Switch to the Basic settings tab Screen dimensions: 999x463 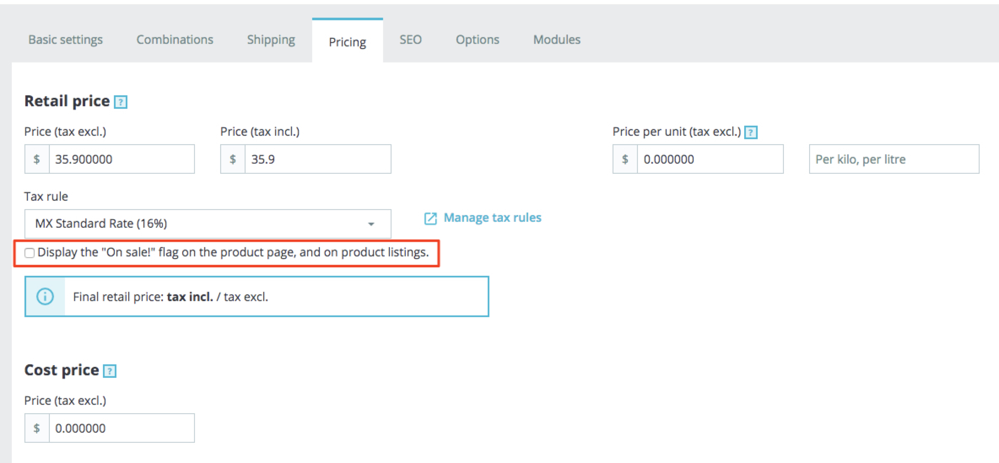(65, 40)
